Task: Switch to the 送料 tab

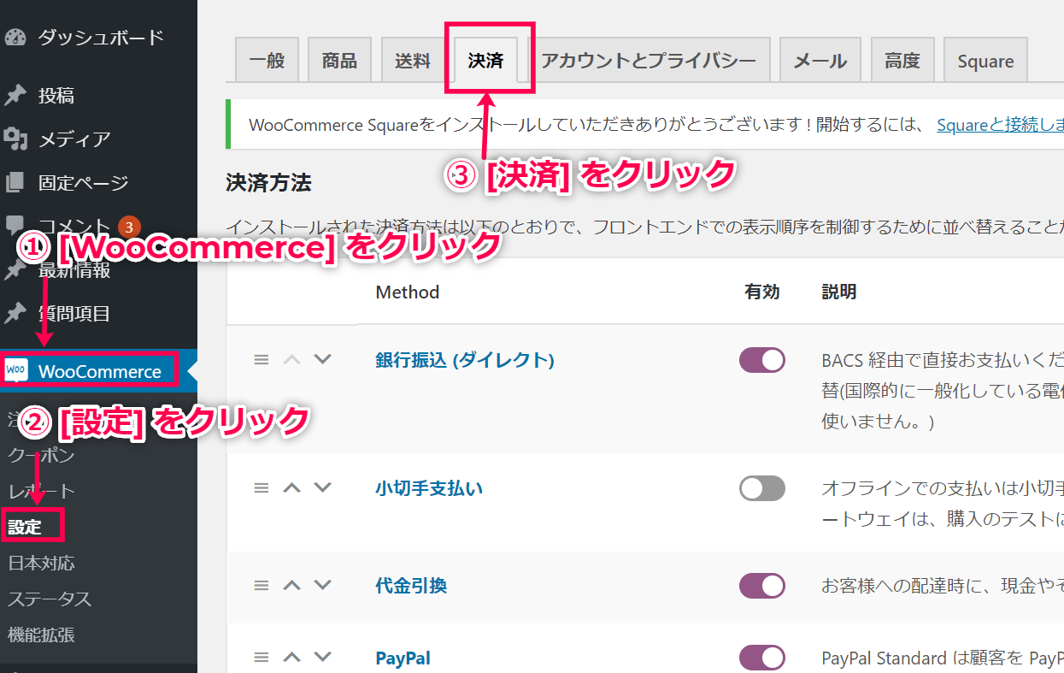Action: pyautogui.click(x=413, y=61)
